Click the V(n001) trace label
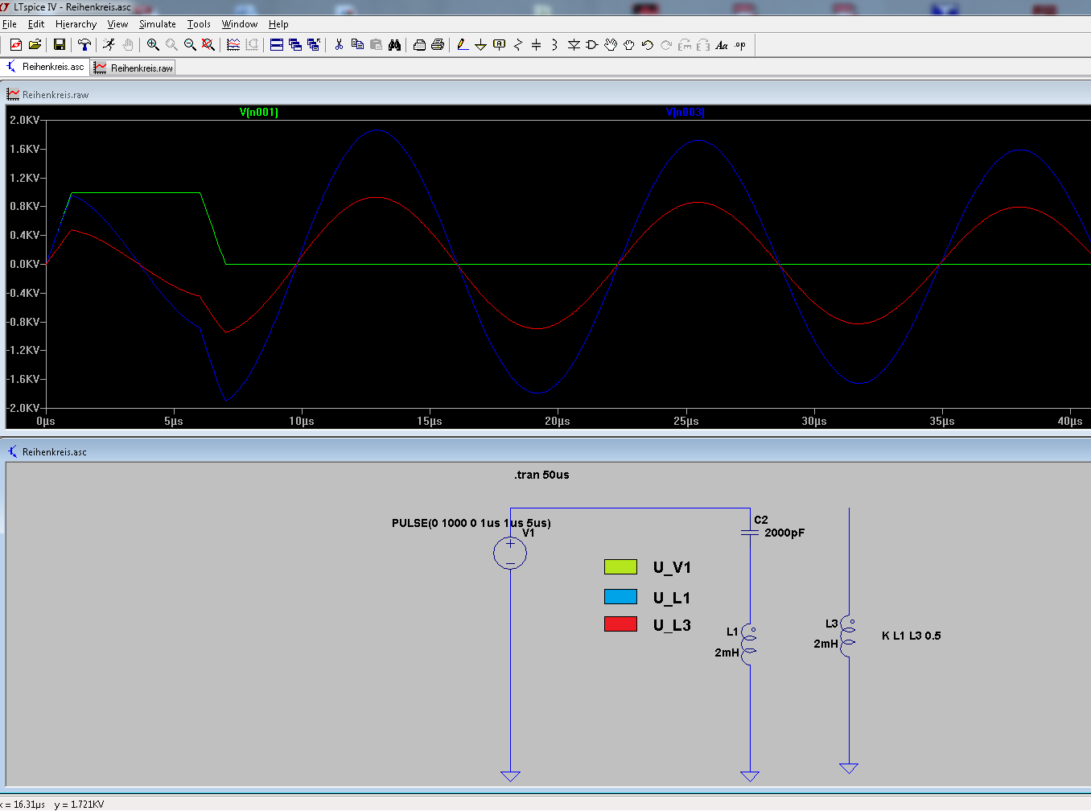1091x811 pixels. (x=259, y=113)
